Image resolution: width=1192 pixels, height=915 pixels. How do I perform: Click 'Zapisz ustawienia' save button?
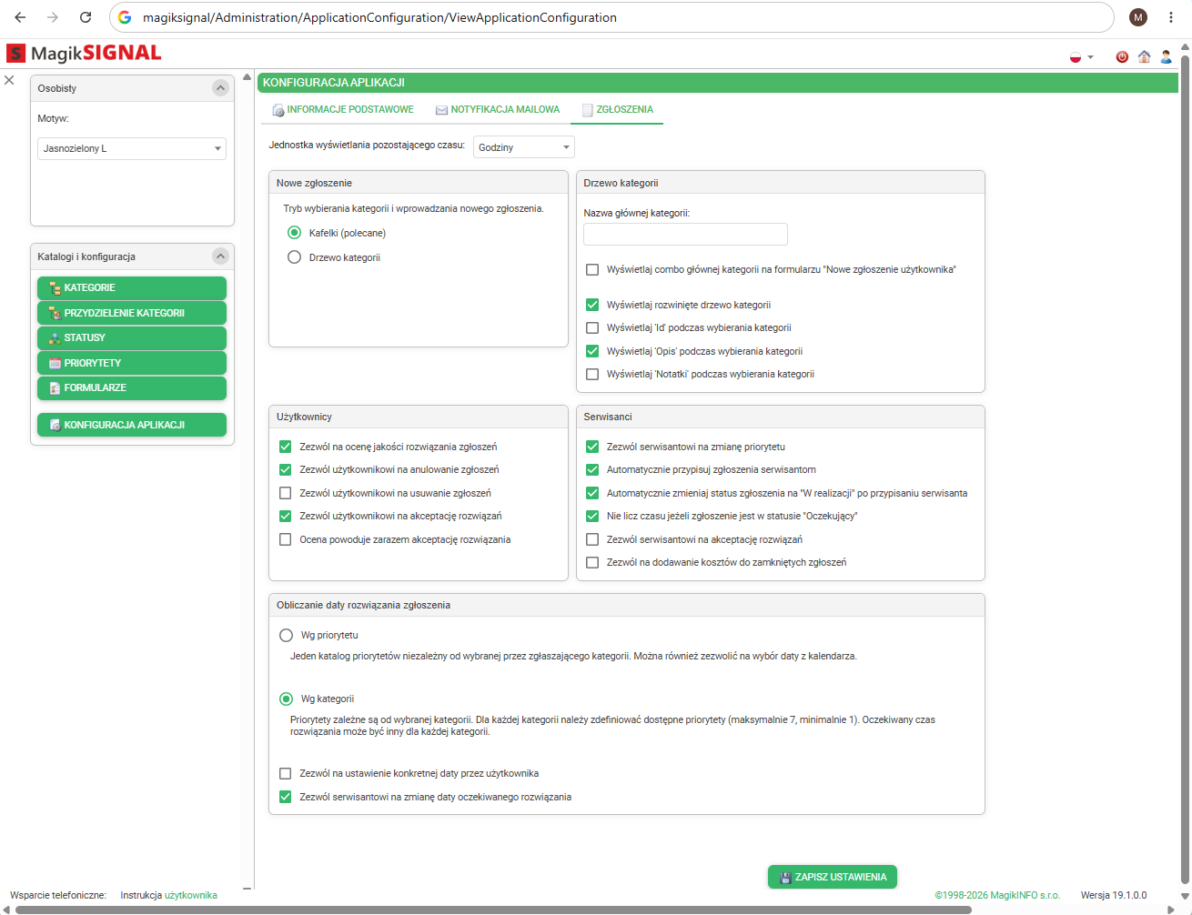pyautogui.click(x=833, y=877)
